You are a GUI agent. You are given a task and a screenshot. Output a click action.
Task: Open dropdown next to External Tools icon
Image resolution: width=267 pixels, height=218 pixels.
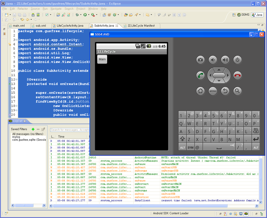pos(97,15)
